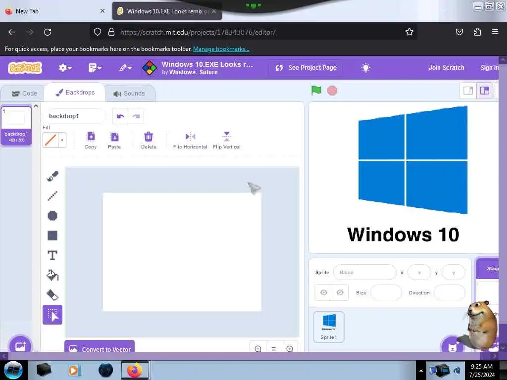The image size is (507, 380).
Task: Select the Rectangle shape tool
Action: pyautogui.click(x=52, y=236)
